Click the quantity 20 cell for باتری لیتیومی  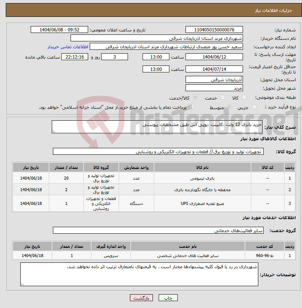tap(66, 178)
